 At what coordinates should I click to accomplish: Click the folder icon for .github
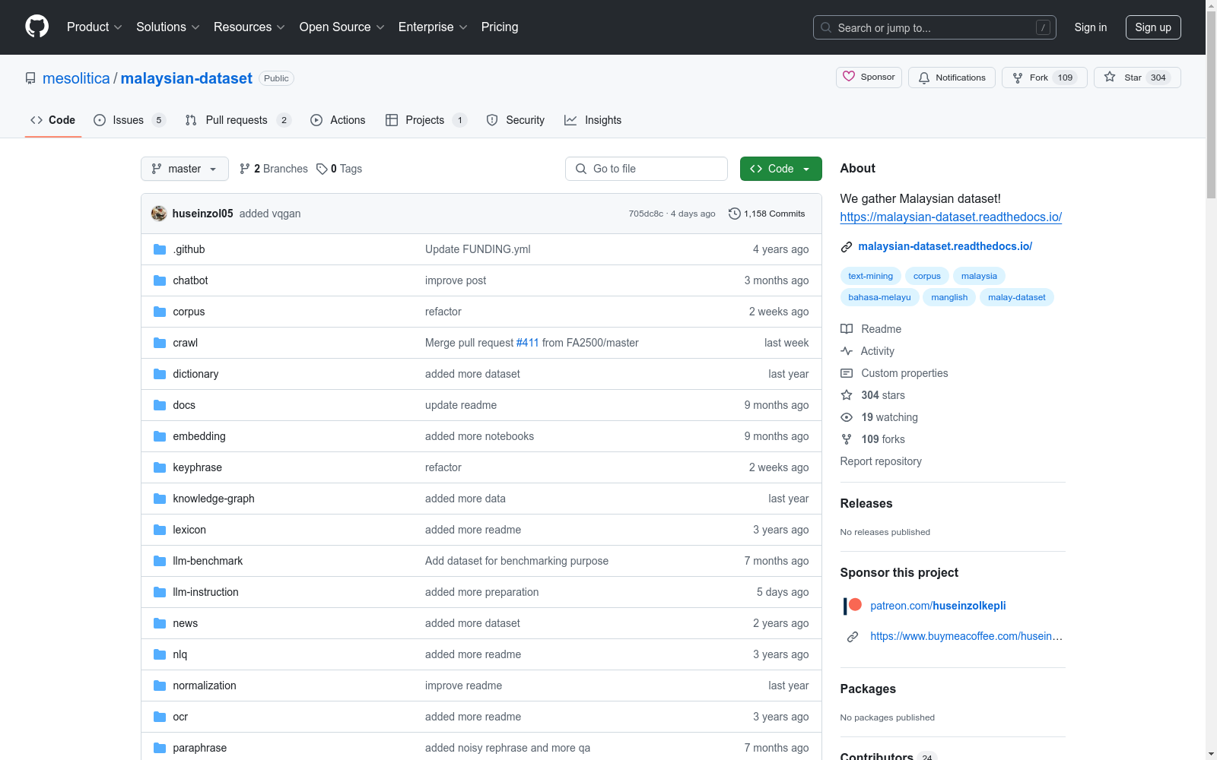160,249
